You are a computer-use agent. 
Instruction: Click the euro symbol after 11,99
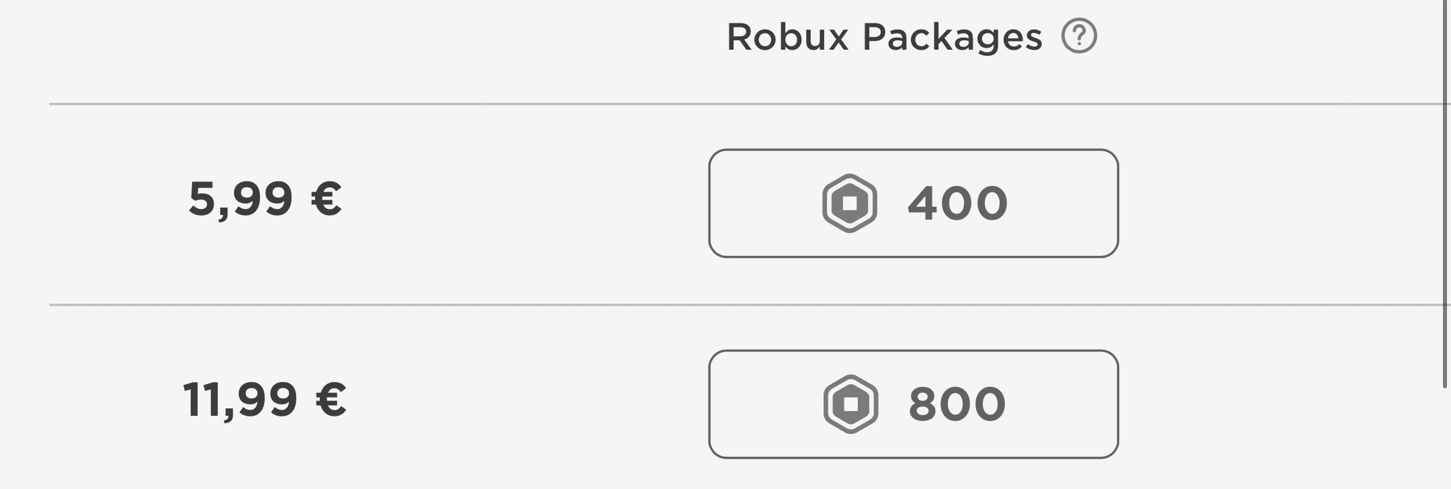pos(331,400)
